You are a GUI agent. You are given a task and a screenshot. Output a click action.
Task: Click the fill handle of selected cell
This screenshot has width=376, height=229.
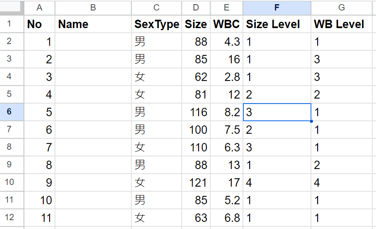(311, 121)
